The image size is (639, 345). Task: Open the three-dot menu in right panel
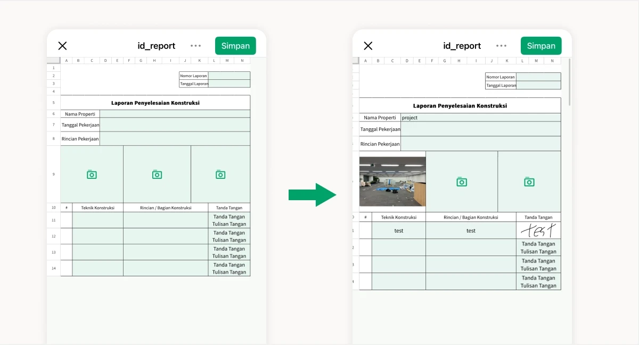502,46
